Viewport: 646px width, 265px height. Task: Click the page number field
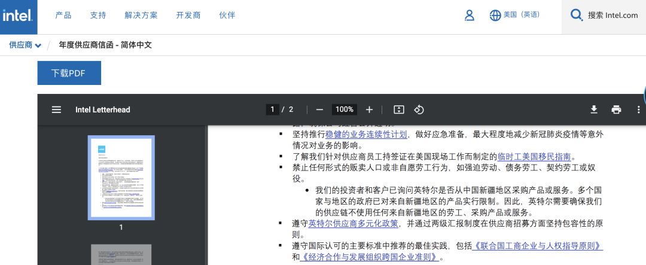272,109
